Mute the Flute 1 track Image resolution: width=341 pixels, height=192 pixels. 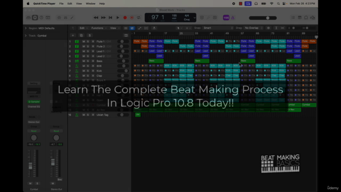84,42
